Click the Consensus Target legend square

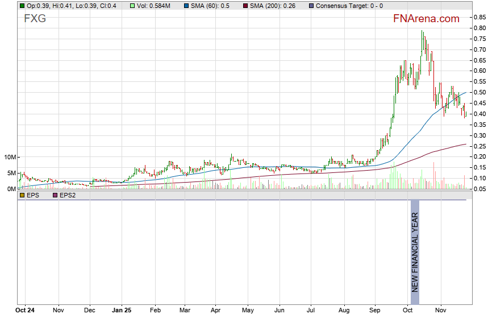click(311, 6)
